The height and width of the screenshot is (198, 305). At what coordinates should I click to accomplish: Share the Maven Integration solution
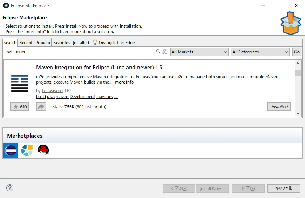pyautogui.click(x=41, y=107)
